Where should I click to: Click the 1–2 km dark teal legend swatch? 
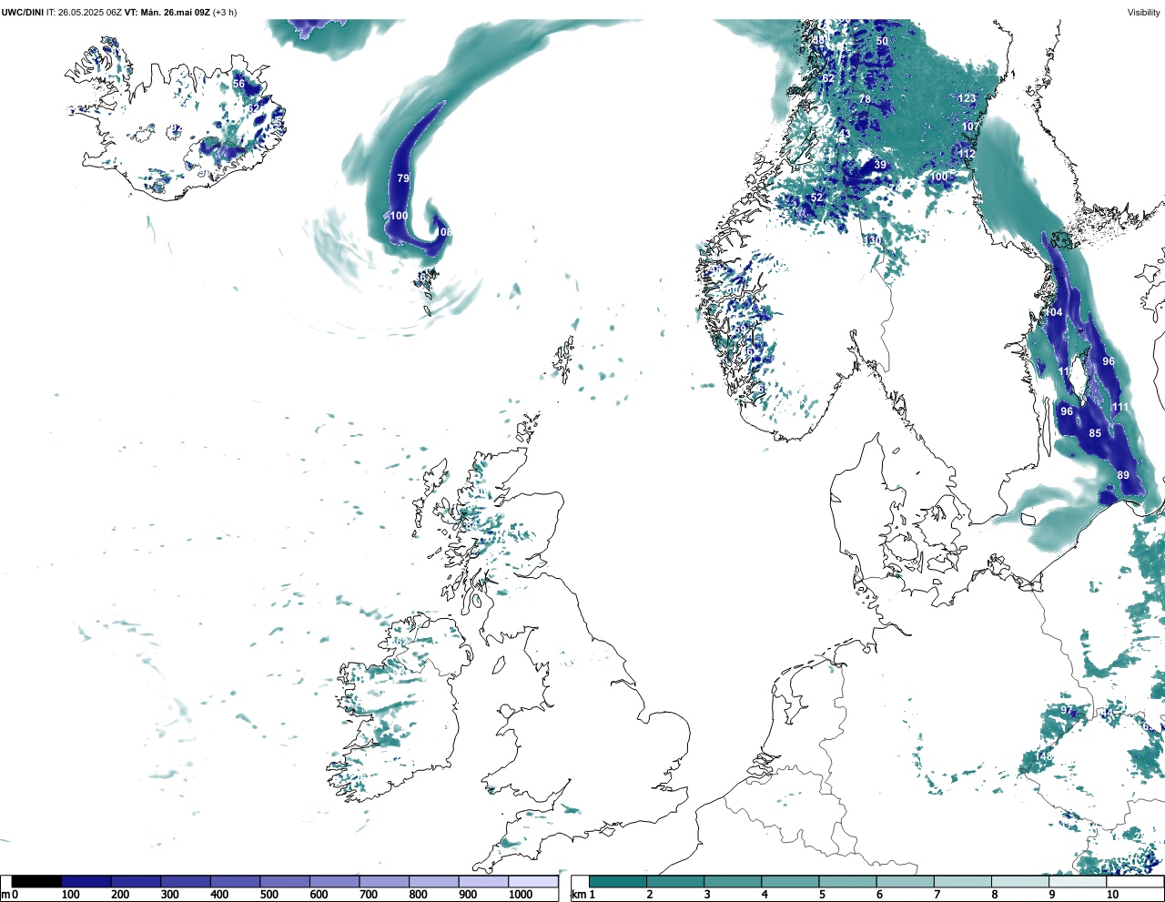[x=618, y=882]
